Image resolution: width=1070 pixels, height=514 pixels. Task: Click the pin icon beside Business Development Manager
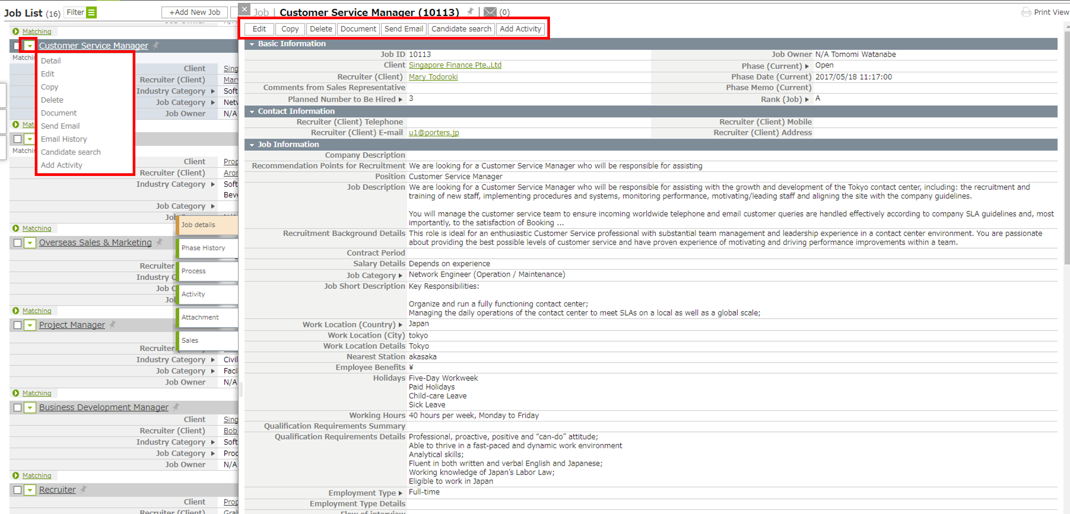point(175,407)
